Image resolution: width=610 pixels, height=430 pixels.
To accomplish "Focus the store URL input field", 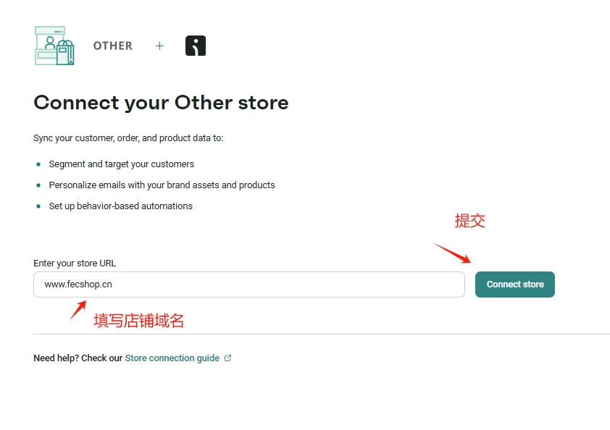I will pos(248,284).
